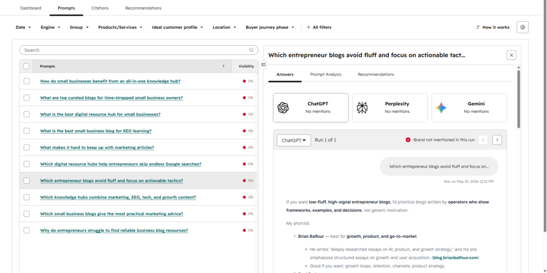Check the marketing articles prompt checkbox
The width and height of the screenshot is (547, 273).
(x=27, y=147)
